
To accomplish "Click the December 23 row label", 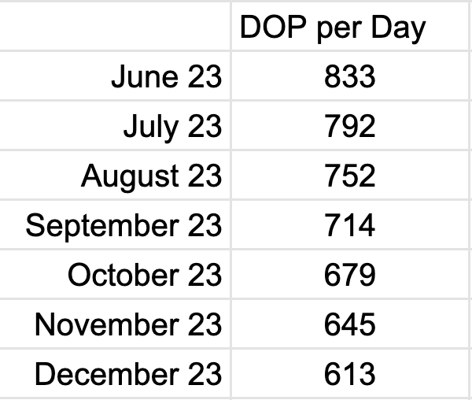I will 114,374.
